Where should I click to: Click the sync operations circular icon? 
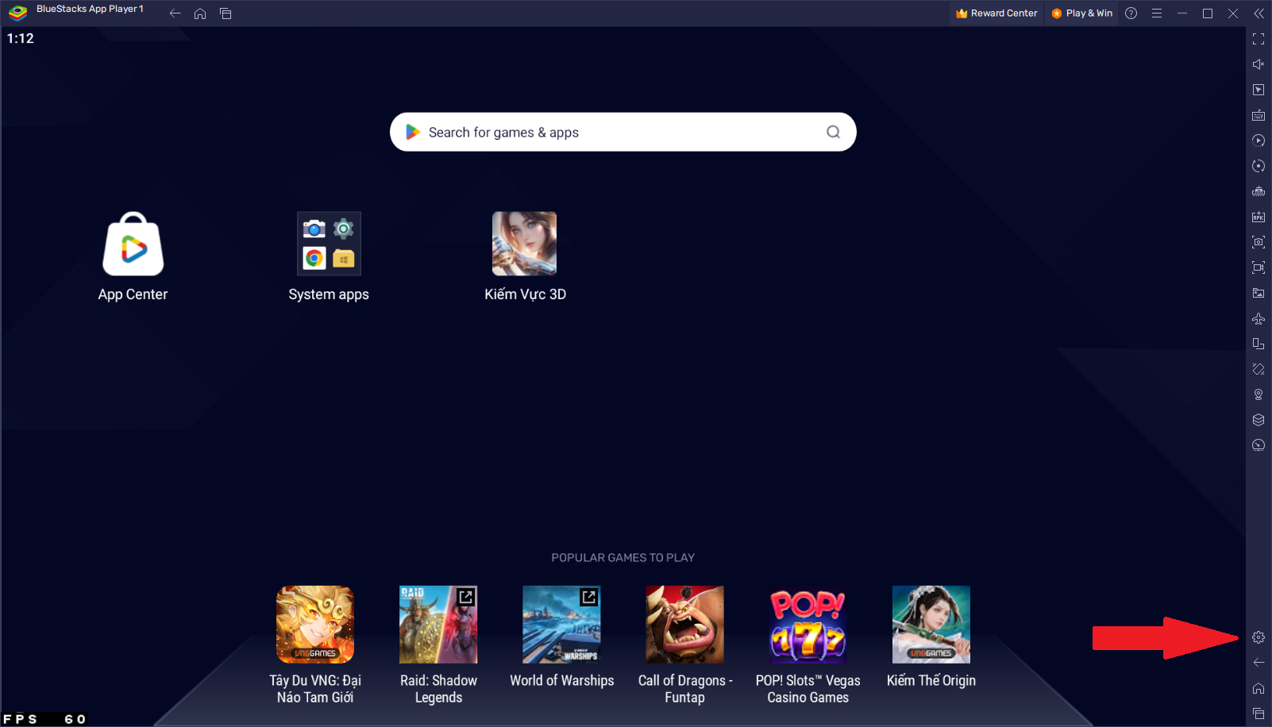point(1259,166)
